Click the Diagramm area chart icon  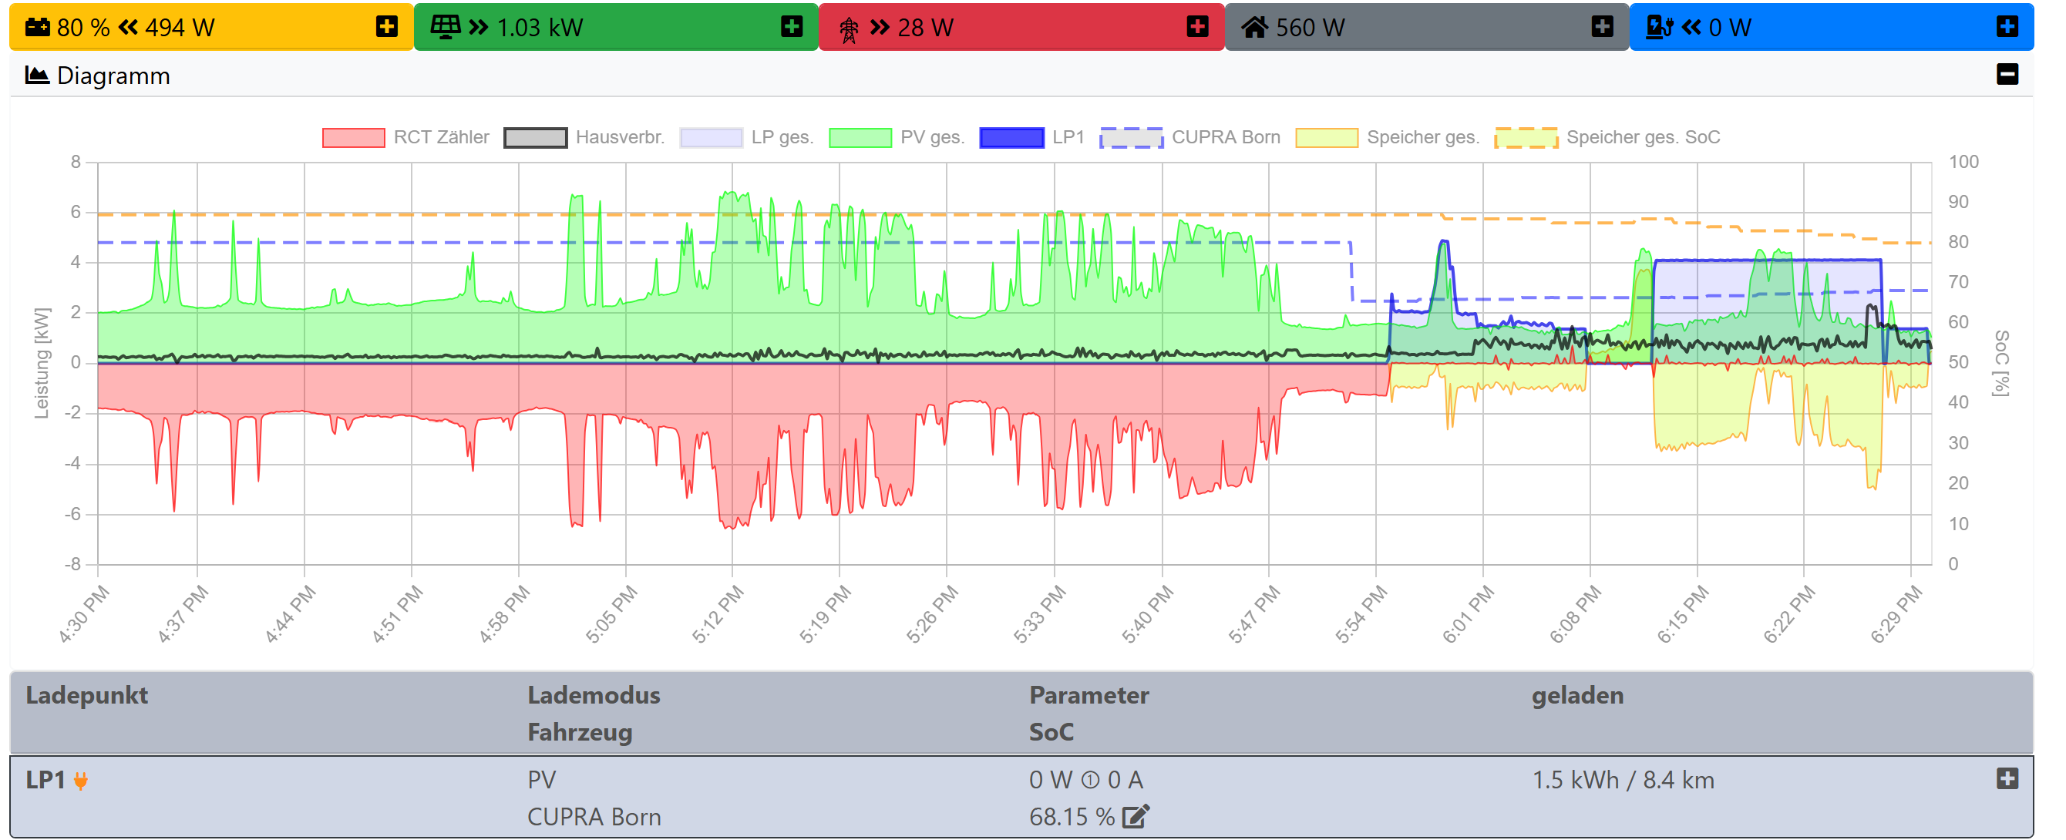[x=37, y=76]
